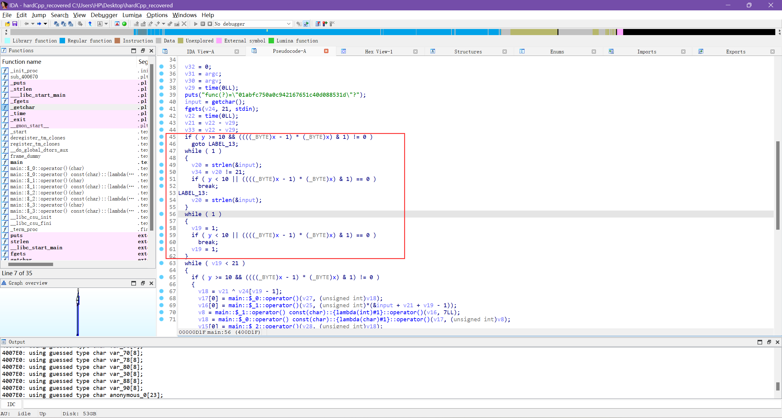Click the red warning triangle toolbar icon
The height and width of the screenshot is (418, 782).
tap(117, 24)
